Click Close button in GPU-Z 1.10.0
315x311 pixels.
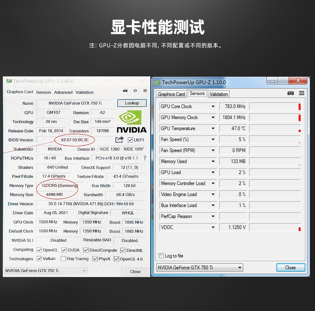[x=291, y=267]
